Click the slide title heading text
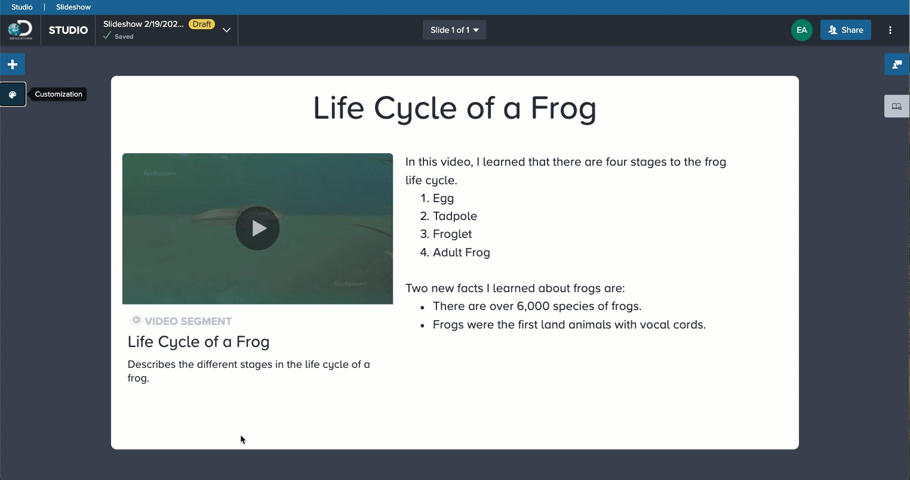 coord(454,108)
